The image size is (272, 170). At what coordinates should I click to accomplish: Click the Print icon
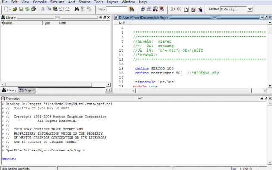tap(34, 9)
